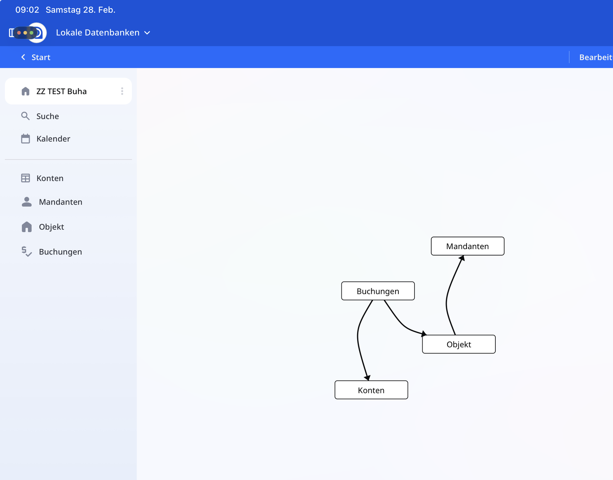Click the Mandanten box in the diagram
The width and height of the screenshot is (613, 480).
point(467,246)
